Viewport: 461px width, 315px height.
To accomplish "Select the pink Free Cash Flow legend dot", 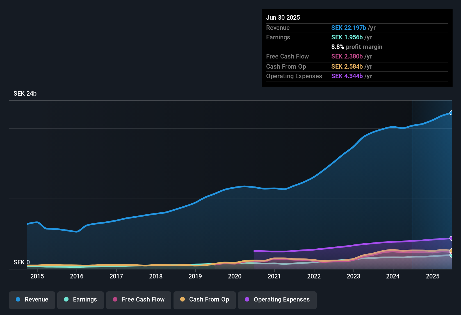I will pos(115,300).
